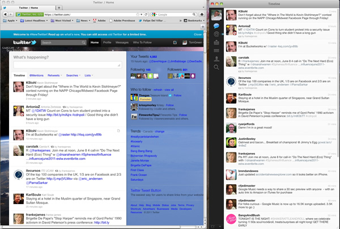Open Twitter Tweet Button link
The image size is (340, 229).
tap(146, 190)
